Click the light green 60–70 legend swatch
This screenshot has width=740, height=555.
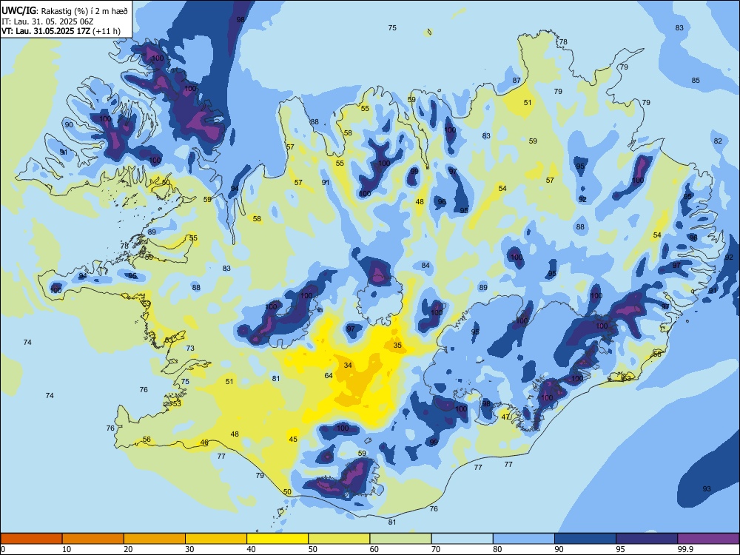(400, 539)
